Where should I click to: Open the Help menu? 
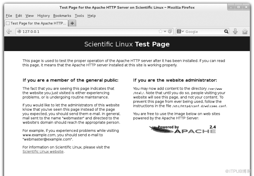coord(91,16)
